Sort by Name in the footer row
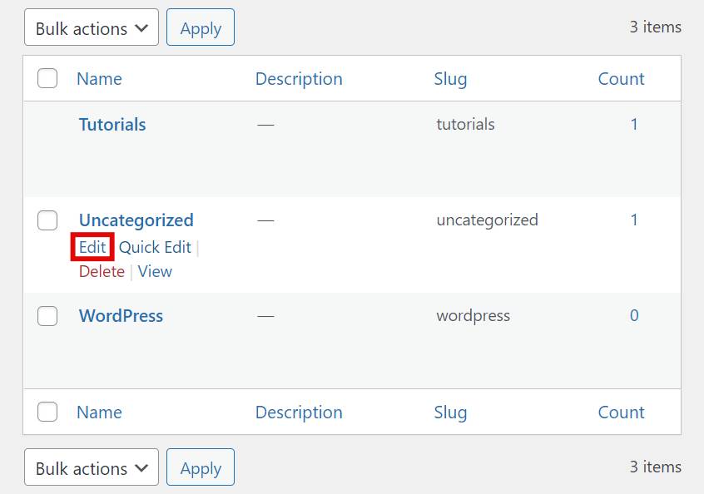Screen dimensions: 704x494 point(99,412)
